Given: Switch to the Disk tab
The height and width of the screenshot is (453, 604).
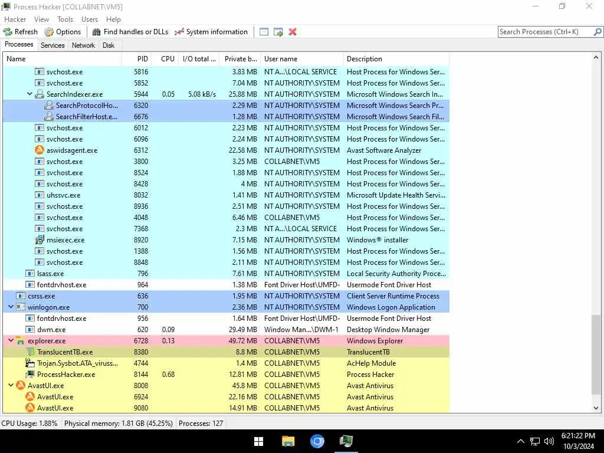Looking at the screenshot, I should (109, 45).
